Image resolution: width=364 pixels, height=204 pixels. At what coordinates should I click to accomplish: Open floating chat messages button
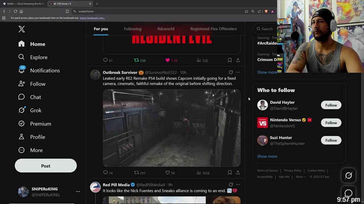(348, 193)
